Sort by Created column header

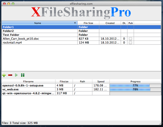110,23
